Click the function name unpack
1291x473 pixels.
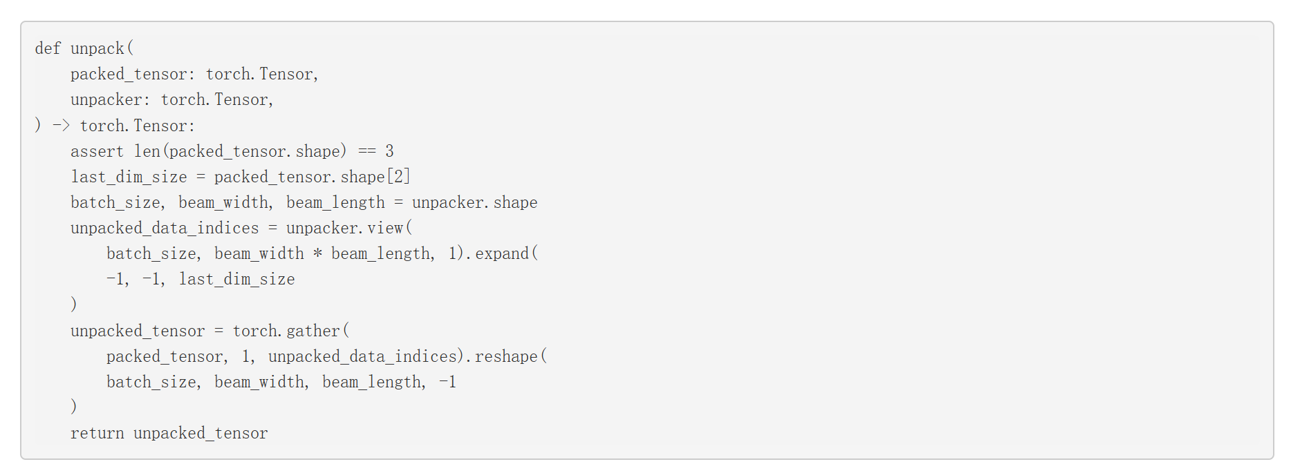coord(97,49)
